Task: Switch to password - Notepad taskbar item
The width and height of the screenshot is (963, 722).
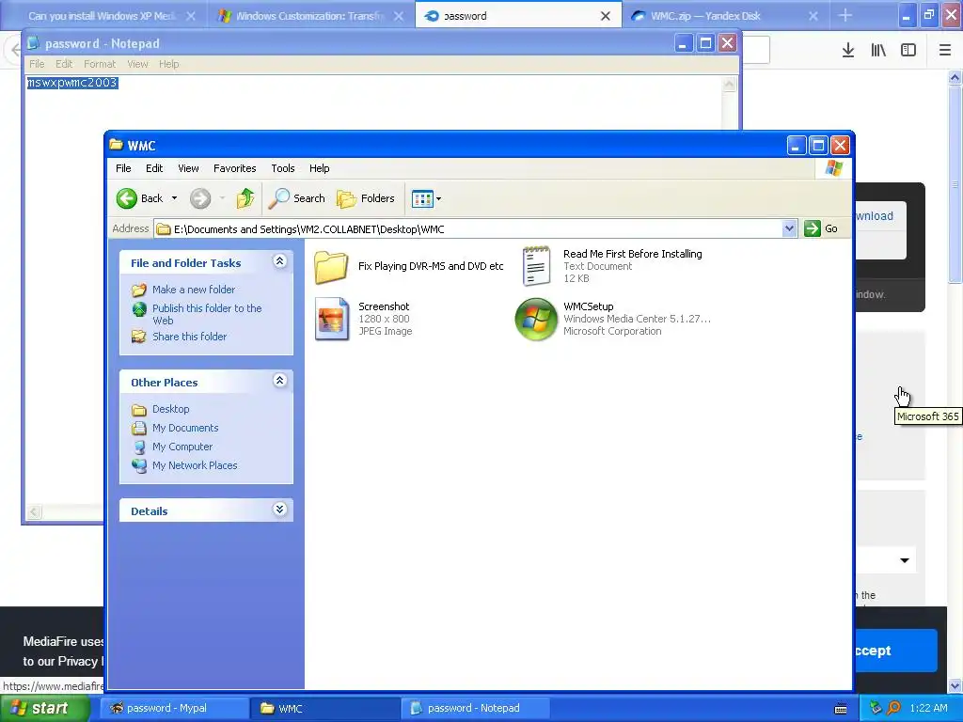Action: pyautogui.click(x=475, y=708)
